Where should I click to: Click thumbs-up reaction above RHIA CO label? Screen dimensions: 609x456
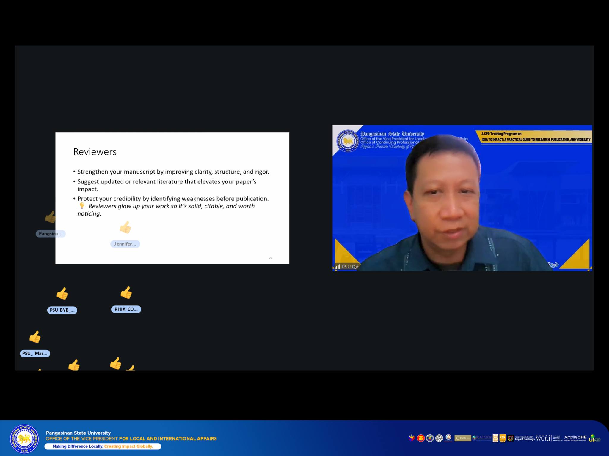(126, 292)
